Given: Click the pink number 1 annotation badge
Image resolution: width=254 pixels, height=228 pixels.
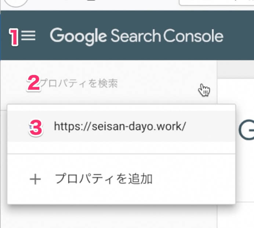Looking at the screenshot, I should (x=14, y=38).
